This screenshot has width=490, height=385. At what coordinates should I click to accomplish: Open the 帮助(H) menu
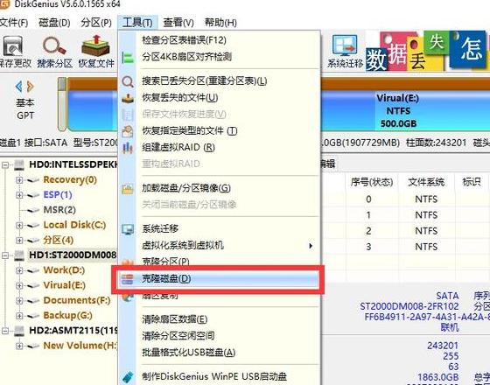220,23
